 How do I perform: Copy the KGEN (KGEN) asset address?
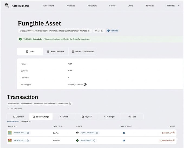[x=94, y=140]
